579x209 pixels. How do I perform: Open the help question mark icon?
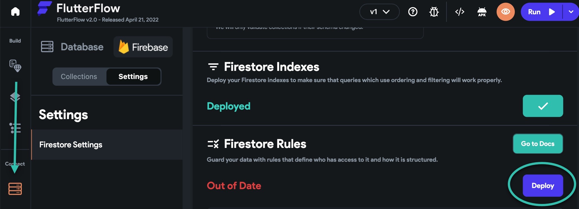(413, 12)
